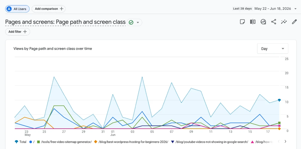Click the 'Last 28 days' label
Screen dimensions: 301x149
click(x=242, y=9)
